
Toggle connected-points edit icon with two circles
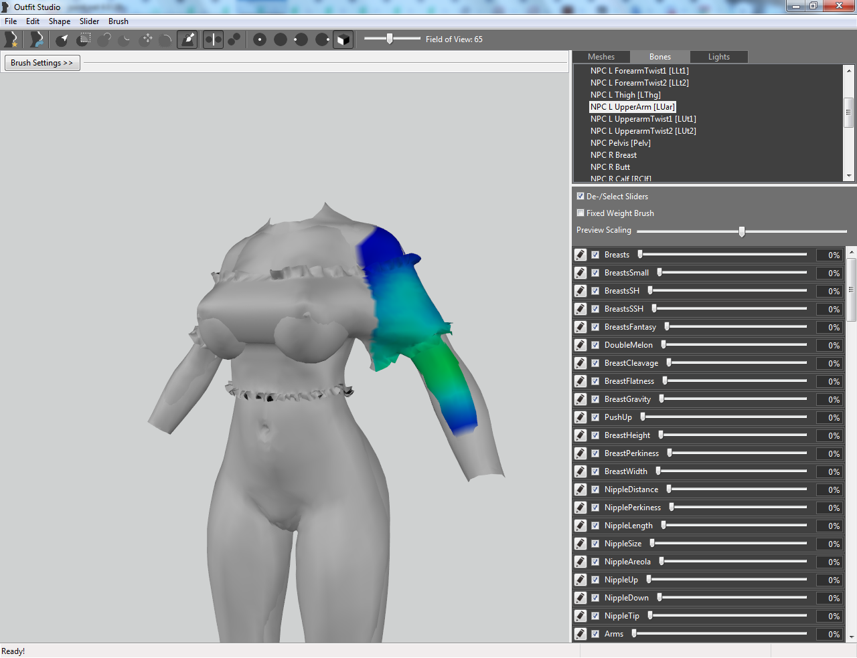click(234, 39)
